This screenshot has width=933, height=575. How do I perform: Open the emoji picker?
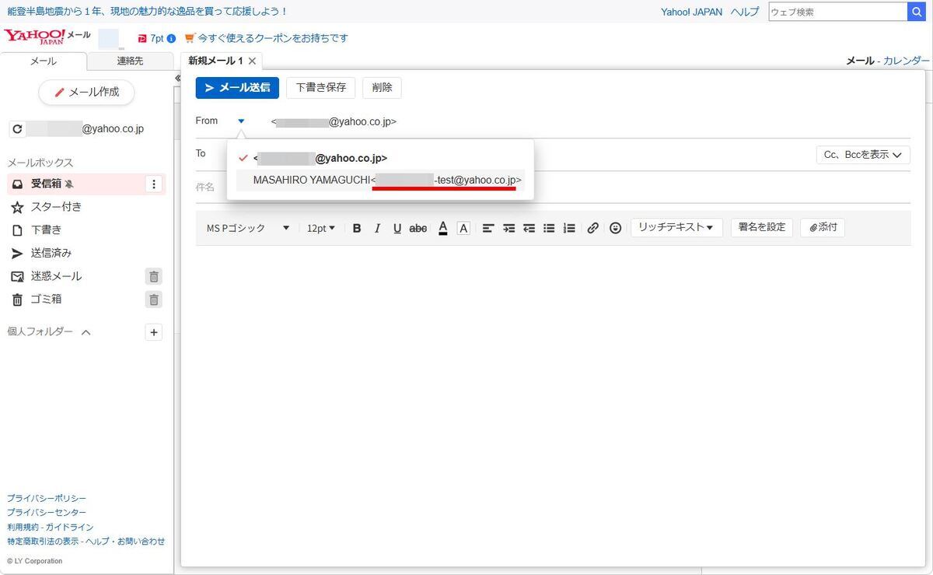point(616,228)
